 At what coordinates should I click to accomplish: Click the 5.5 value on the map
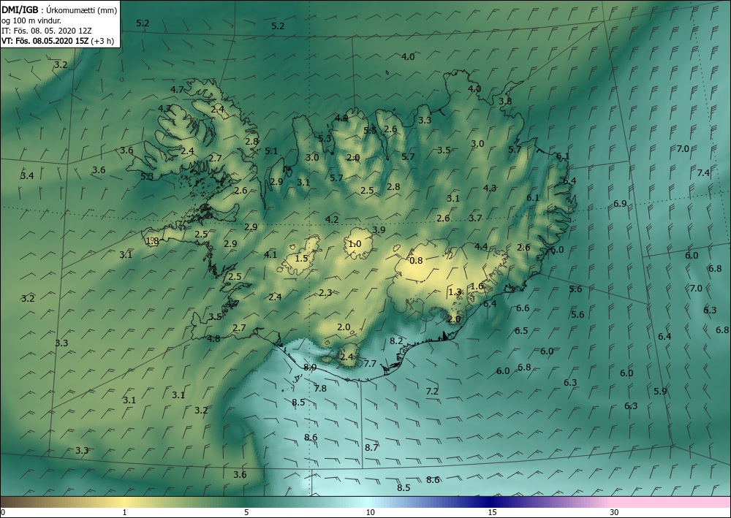coord(370,131)
